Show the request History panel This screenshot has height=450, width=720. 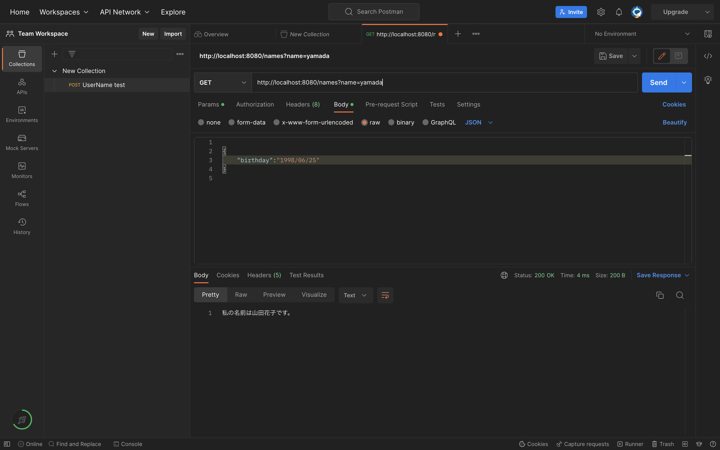pos(22,226)
